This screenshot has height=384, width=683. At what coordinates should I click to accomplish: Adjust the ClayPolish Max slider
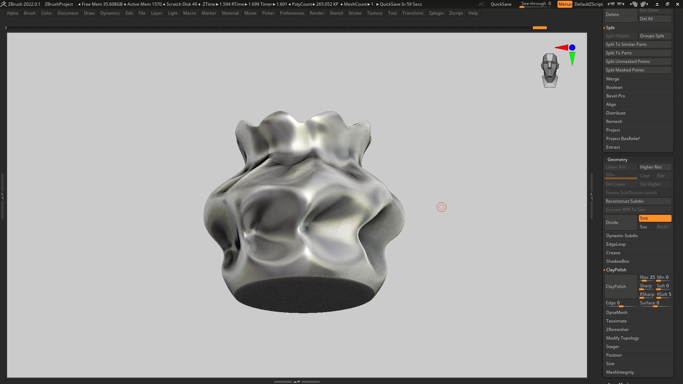pos(647,278)
